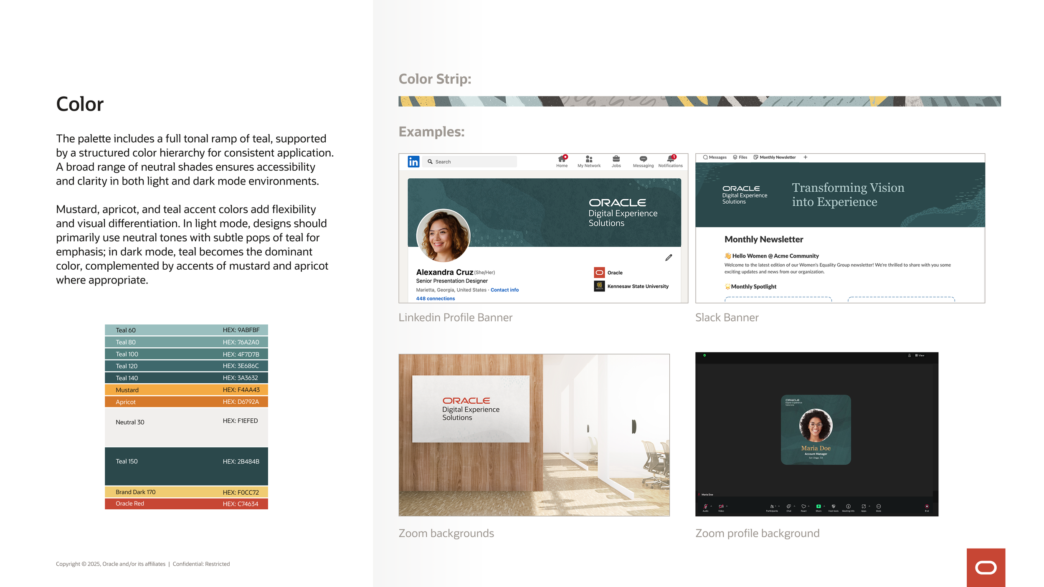Switch to the Slack Files tab

(x=740, y=157)
